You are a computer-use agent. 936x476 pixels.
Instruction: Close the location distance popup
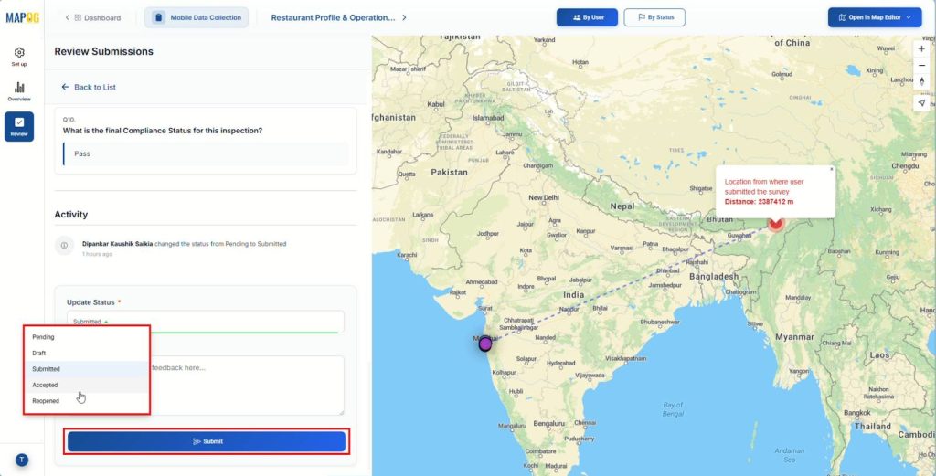[x=831, y=169]
